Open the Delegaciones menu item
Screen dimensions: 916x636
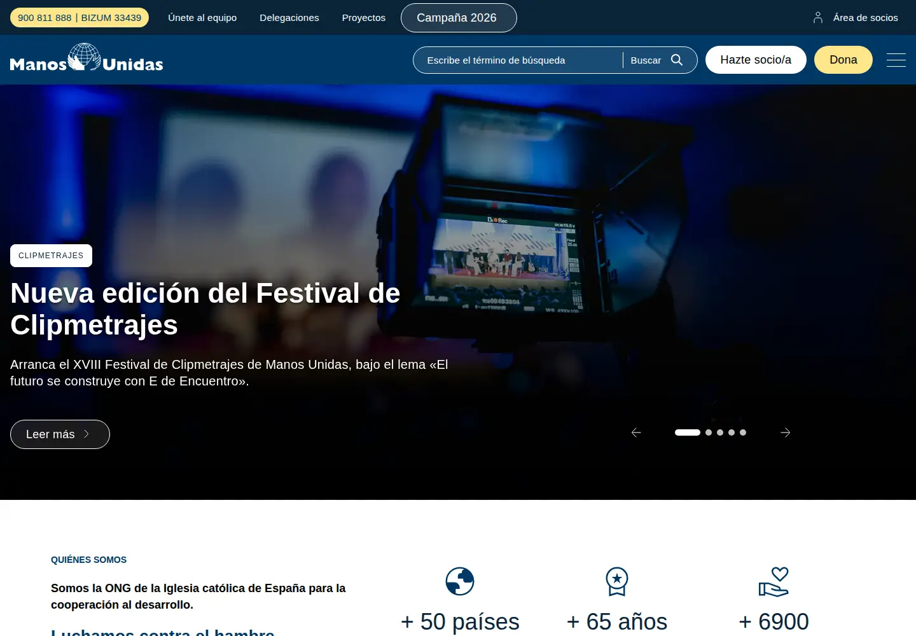pyautogui.click(x=289, y=18)
